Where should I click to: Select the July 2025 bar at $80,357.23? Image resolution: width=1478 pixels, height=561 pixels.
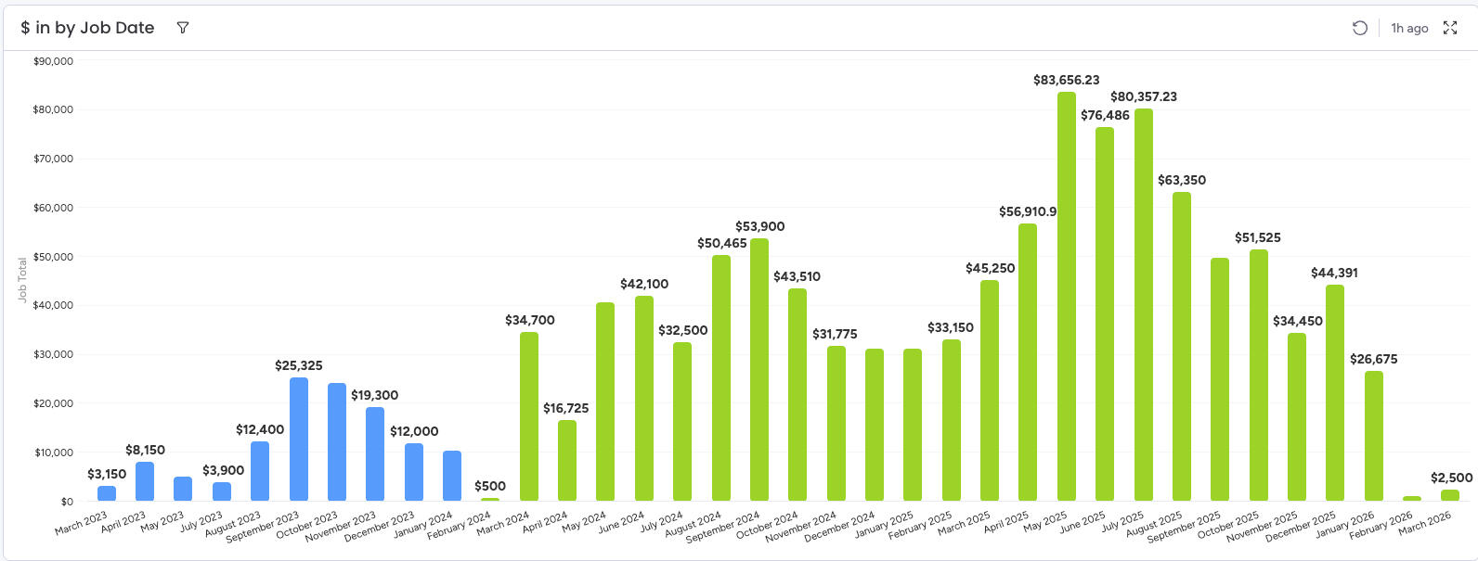1143,306
